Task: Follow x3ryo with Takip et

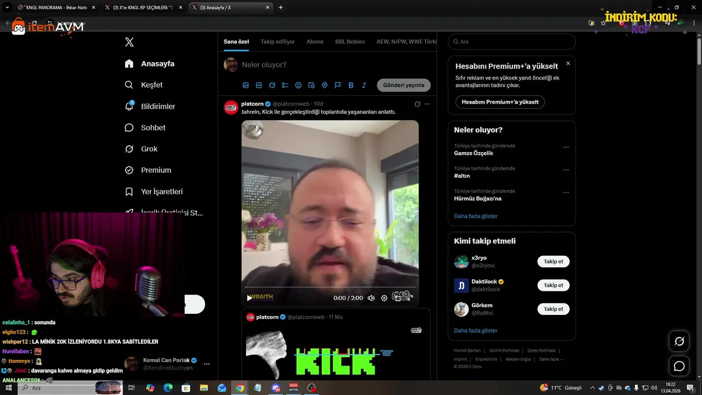Action: [x=553, y=262]
